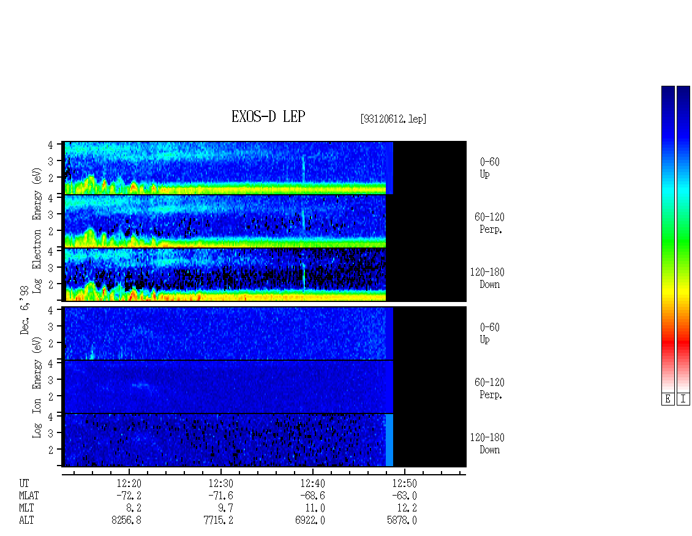This screenshot has width=692, height=536.
Task: Click the UT row label
Action: tap(24, 483)
